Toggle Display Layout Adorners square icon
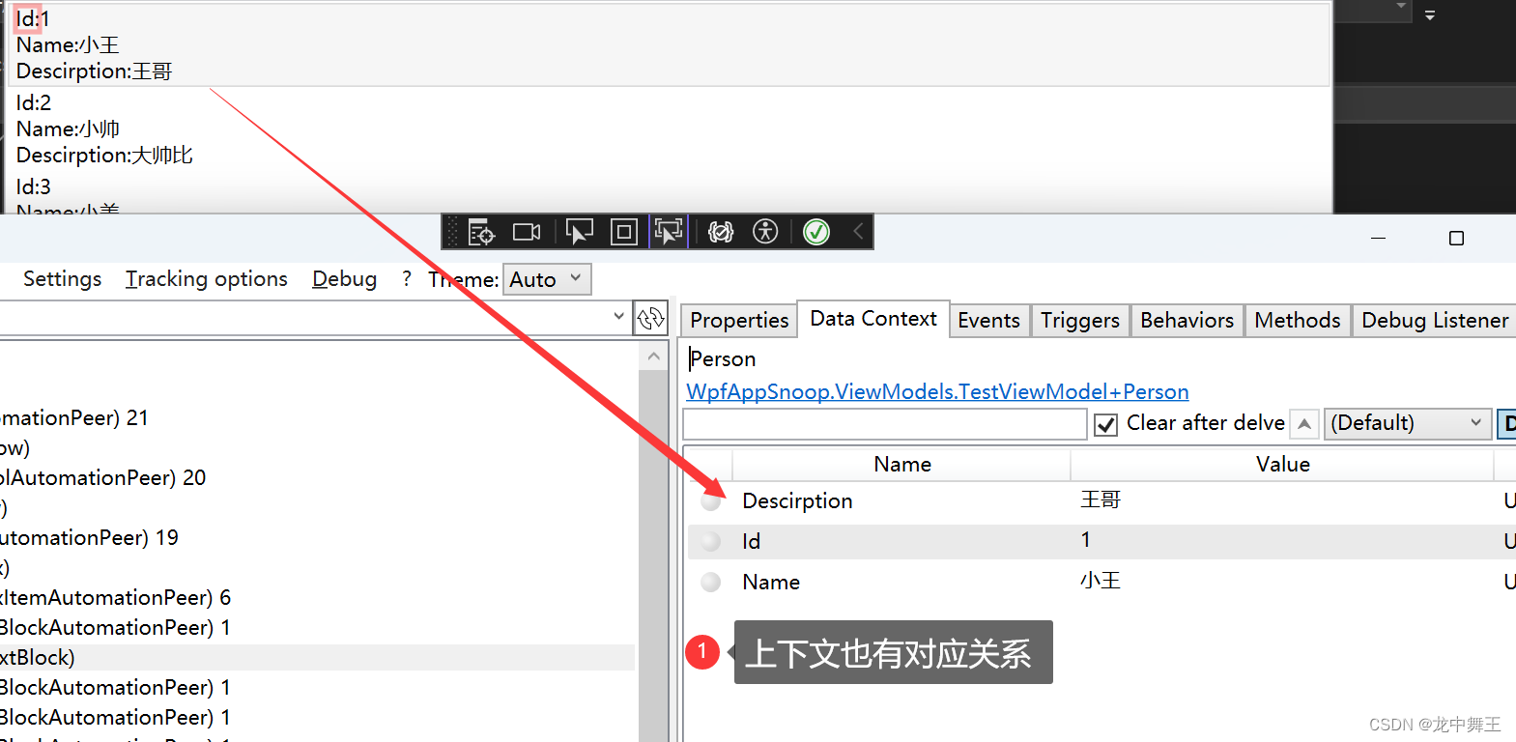This screenshot has width=1516, height=742. point(624,232)
